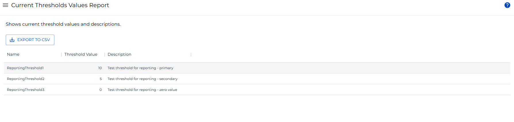Viewport: 514px width, 122px height.
Task: Click the "reporting - secondary" description cell
Action: tap(142, 79)
